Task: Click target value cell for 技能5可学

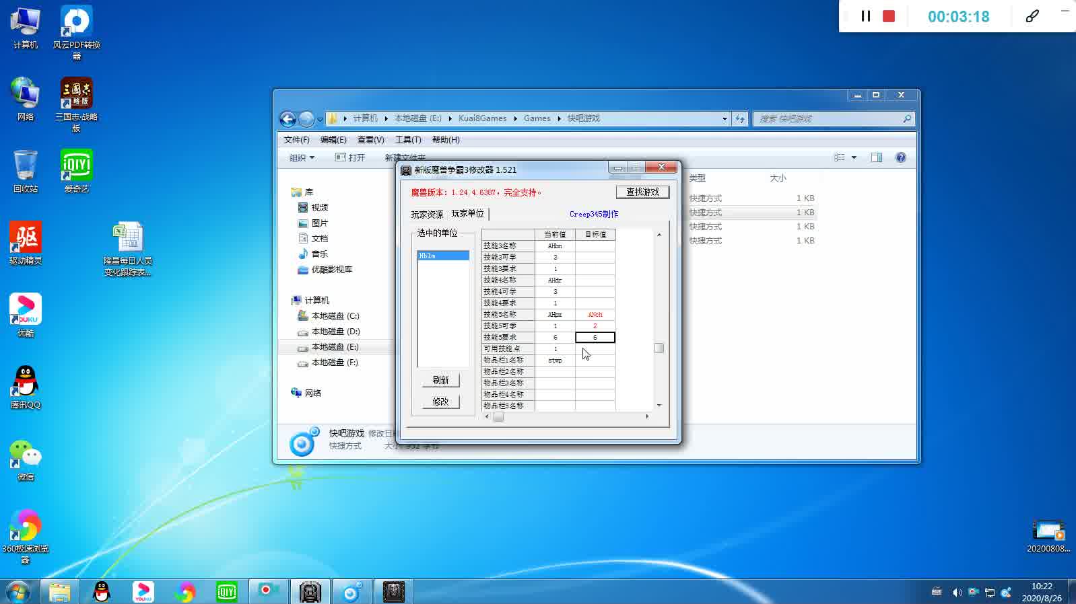Action: (x=595, y=326)
